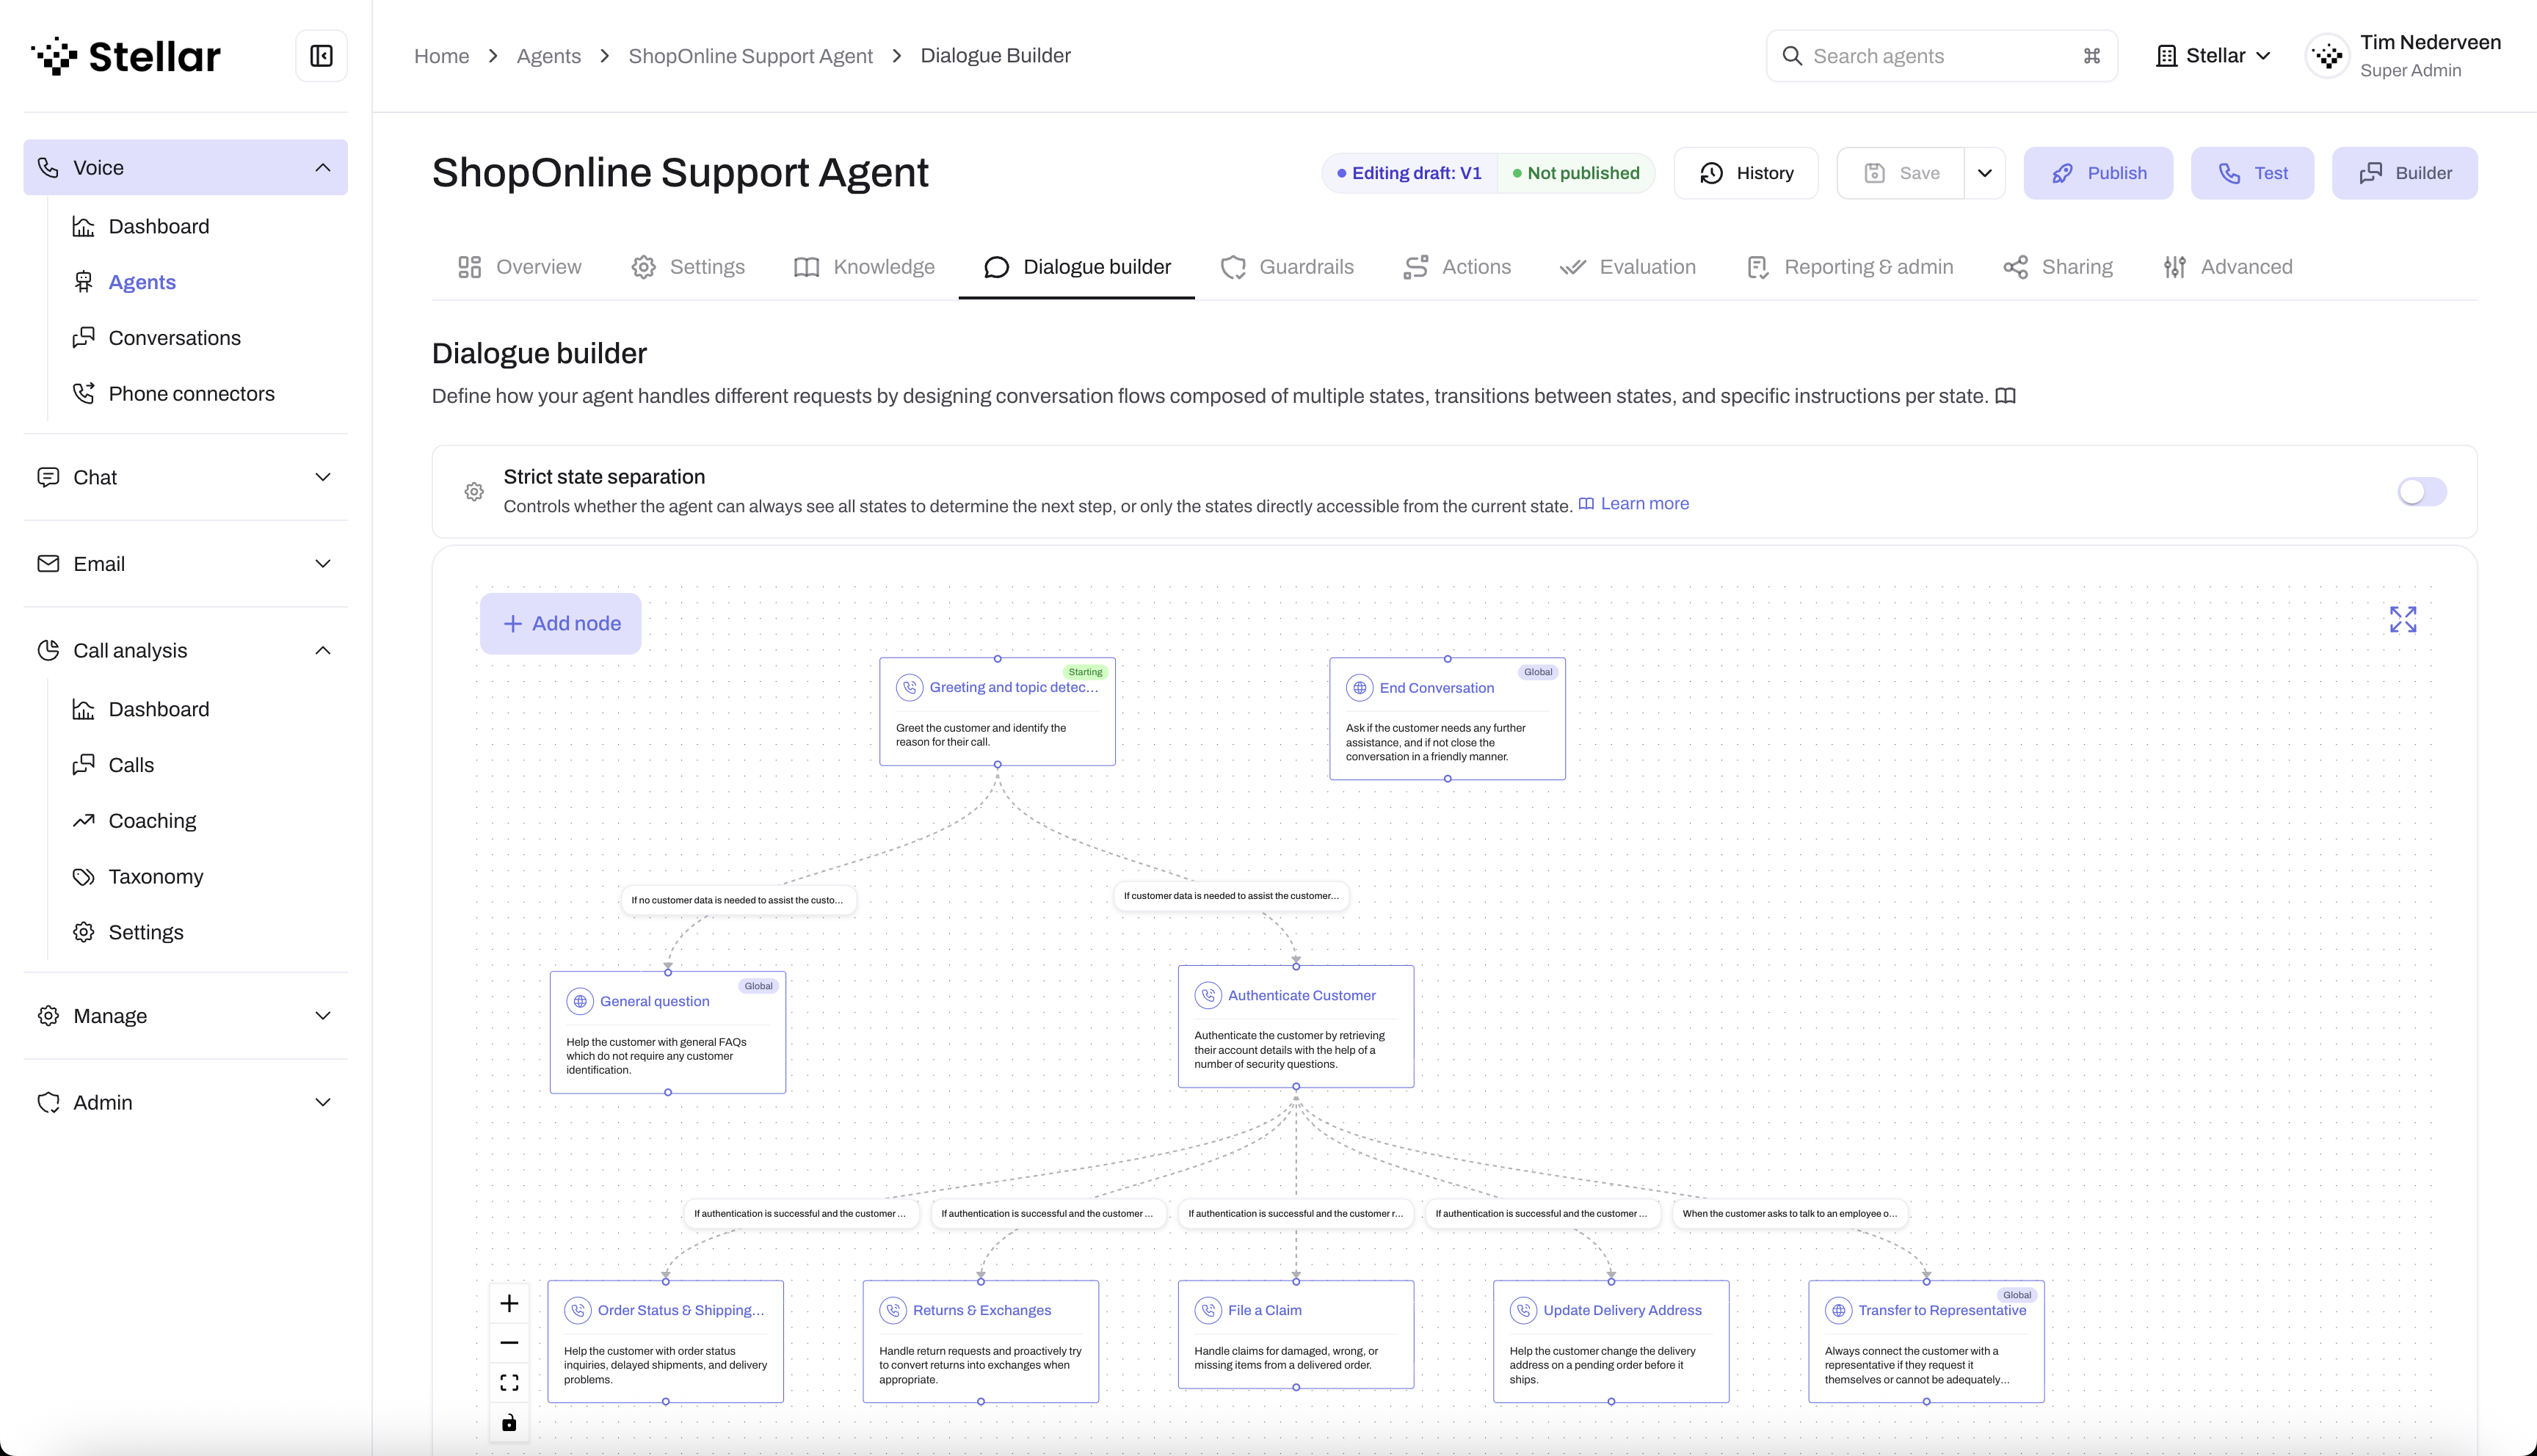Click the phone icon on File a Claim node
The height and width of the screenshot is (1456, 2537).
[1208, 1310]
